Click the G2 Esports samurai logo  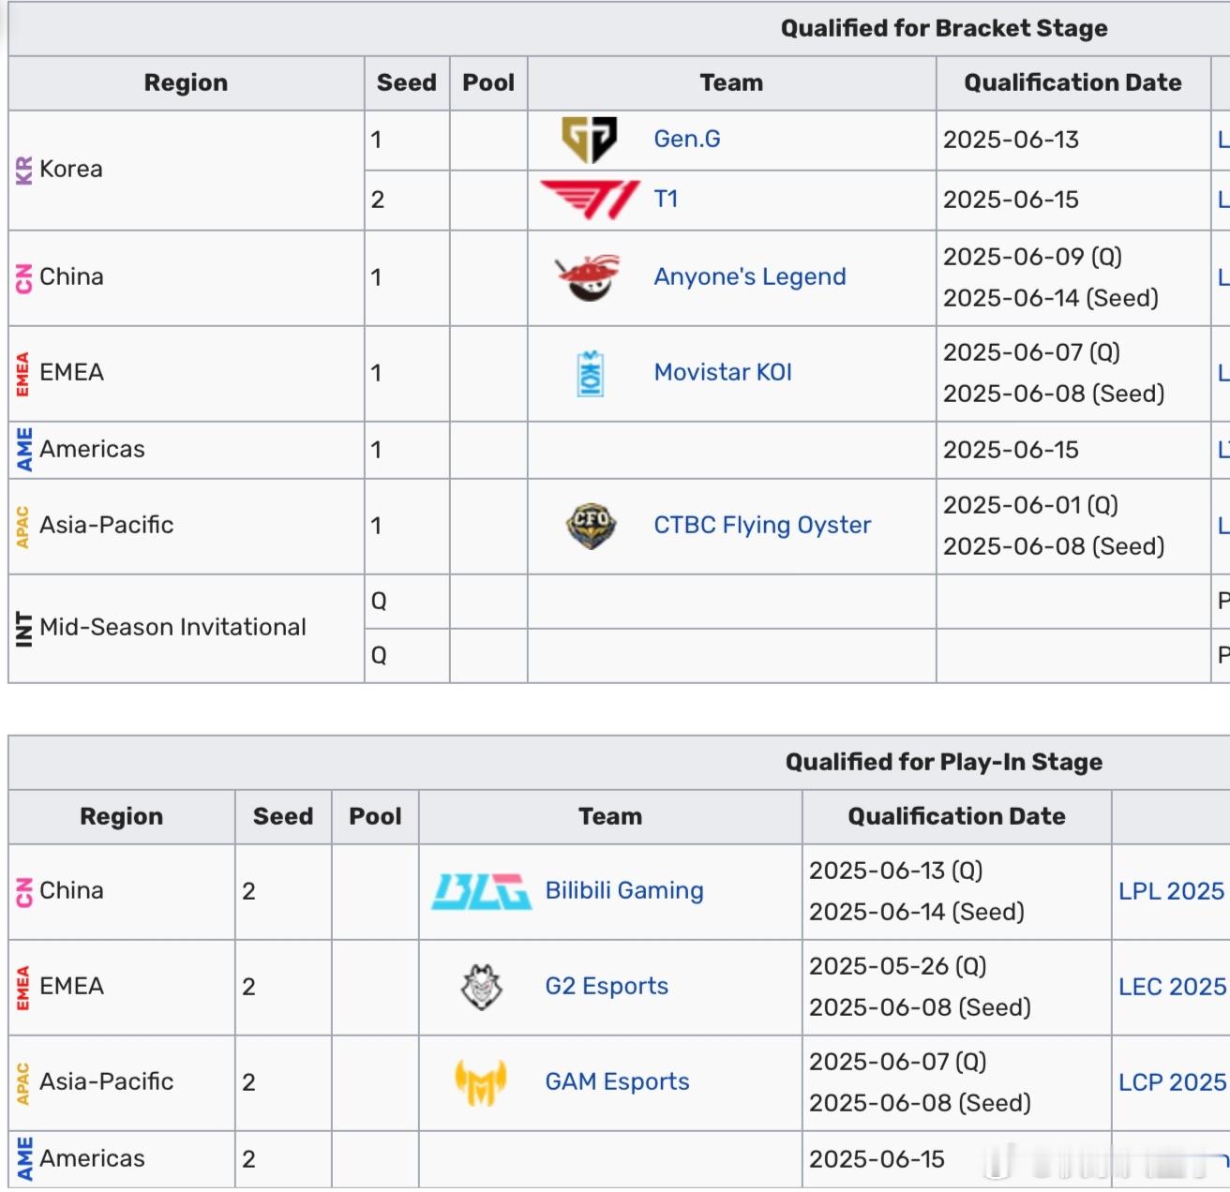click(x=482, y=987)
